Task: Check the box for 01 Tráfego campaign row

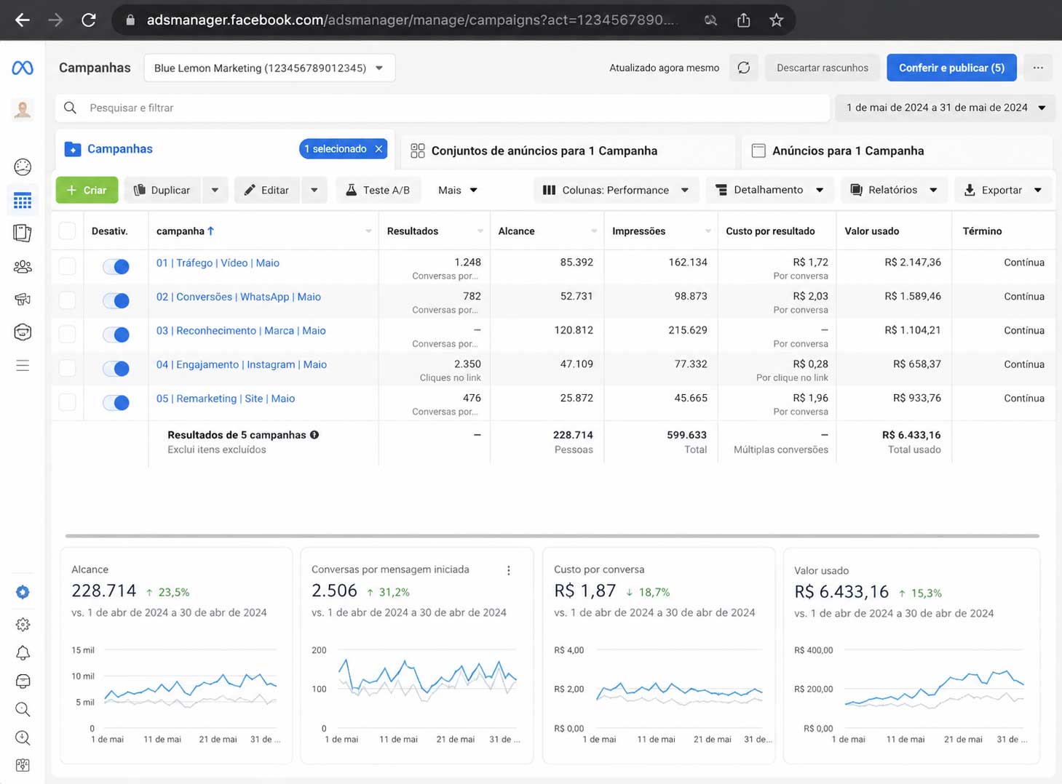Action: (x=67, y=266)
